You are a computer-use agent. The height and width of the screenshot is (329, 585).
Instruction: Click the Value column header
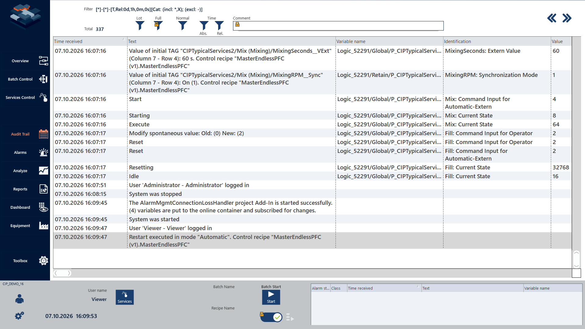[561, 41]
